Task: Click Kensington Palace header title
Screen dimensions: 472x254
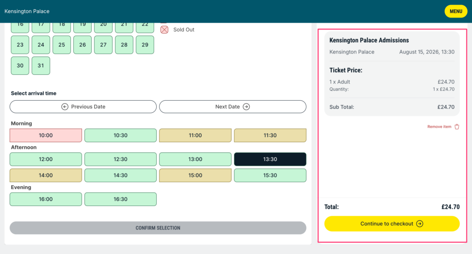Action: 27,11
